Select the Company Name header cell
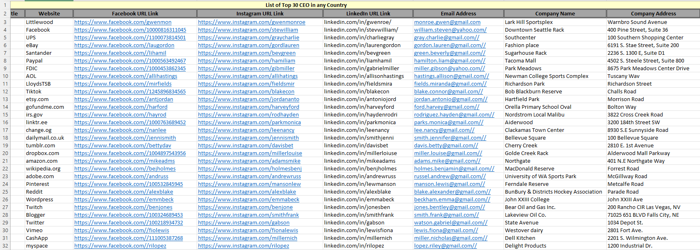The height and width of the screenshot is (250, 700). coord(555,13)
